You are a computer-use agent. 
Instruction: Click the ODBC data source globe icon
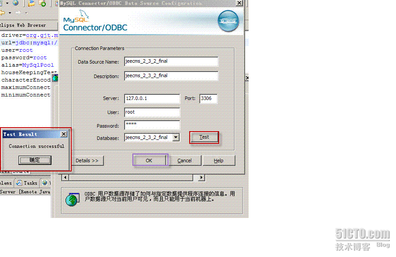[x=73, y=200]
